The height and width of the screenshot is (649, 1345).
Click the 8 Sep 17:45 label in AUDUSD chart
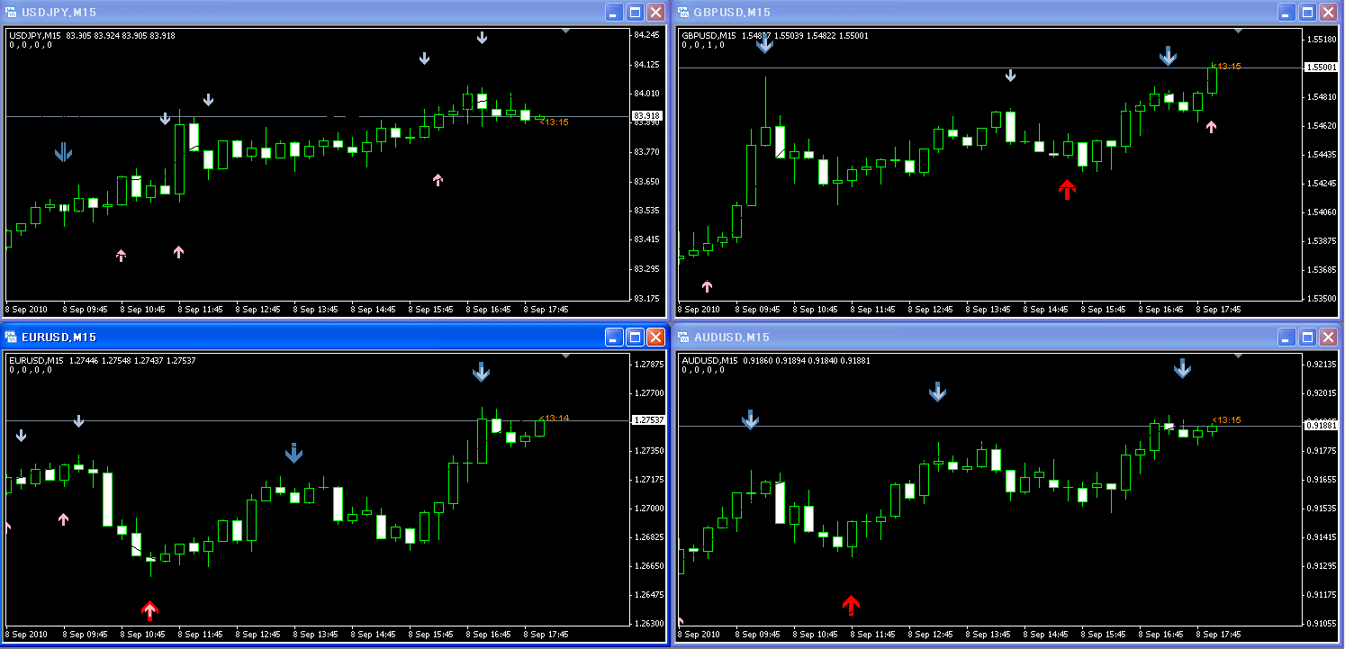[1218, 635]
